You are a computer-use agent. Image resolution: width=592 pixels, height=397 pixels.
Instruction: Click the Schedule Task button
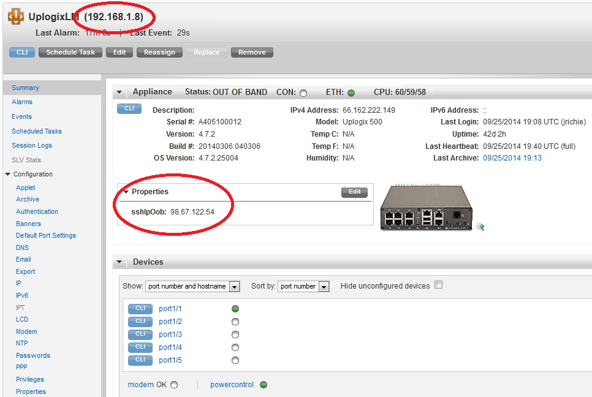[x=70, y=52]
